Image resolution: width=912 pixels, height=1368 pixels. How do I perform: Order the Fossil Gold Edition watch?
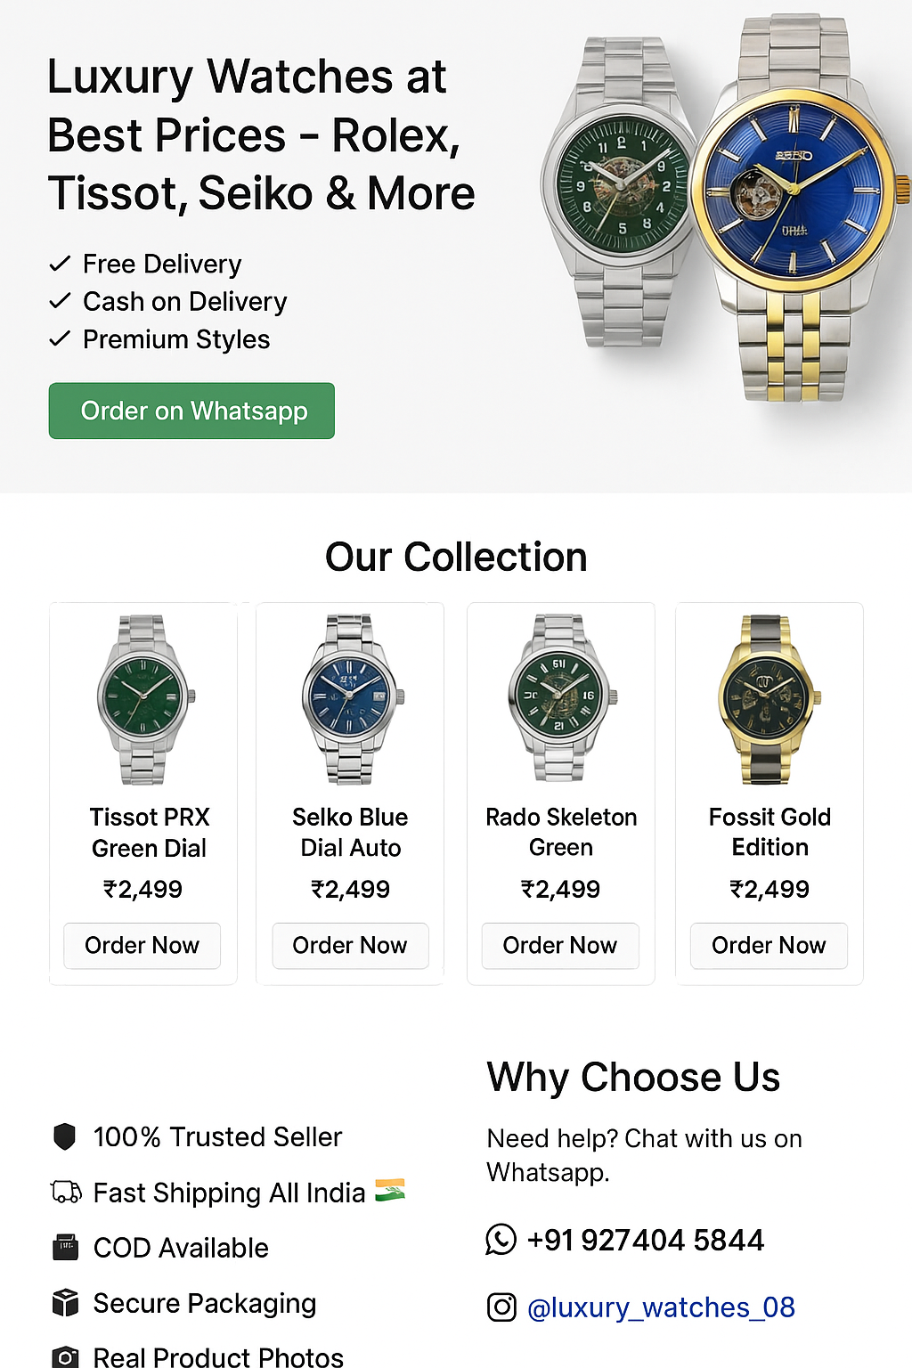769,945
